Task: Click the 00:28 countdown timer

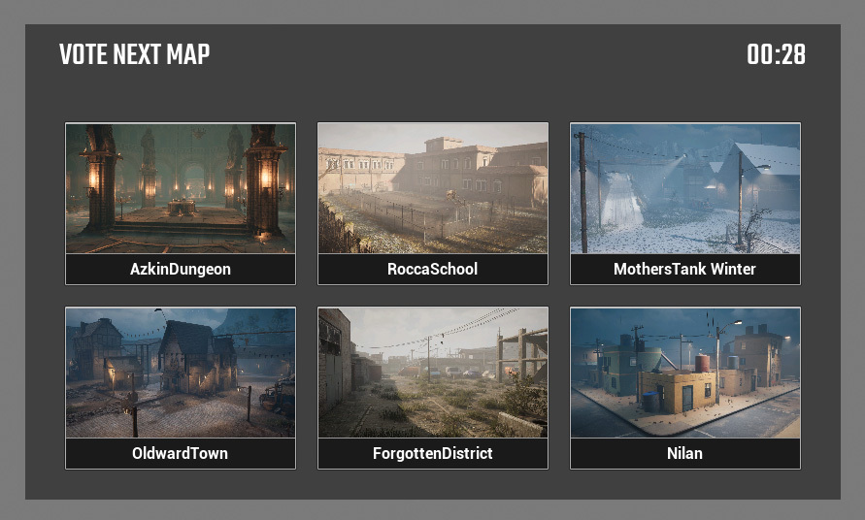Action: click(x=777, y=54)
